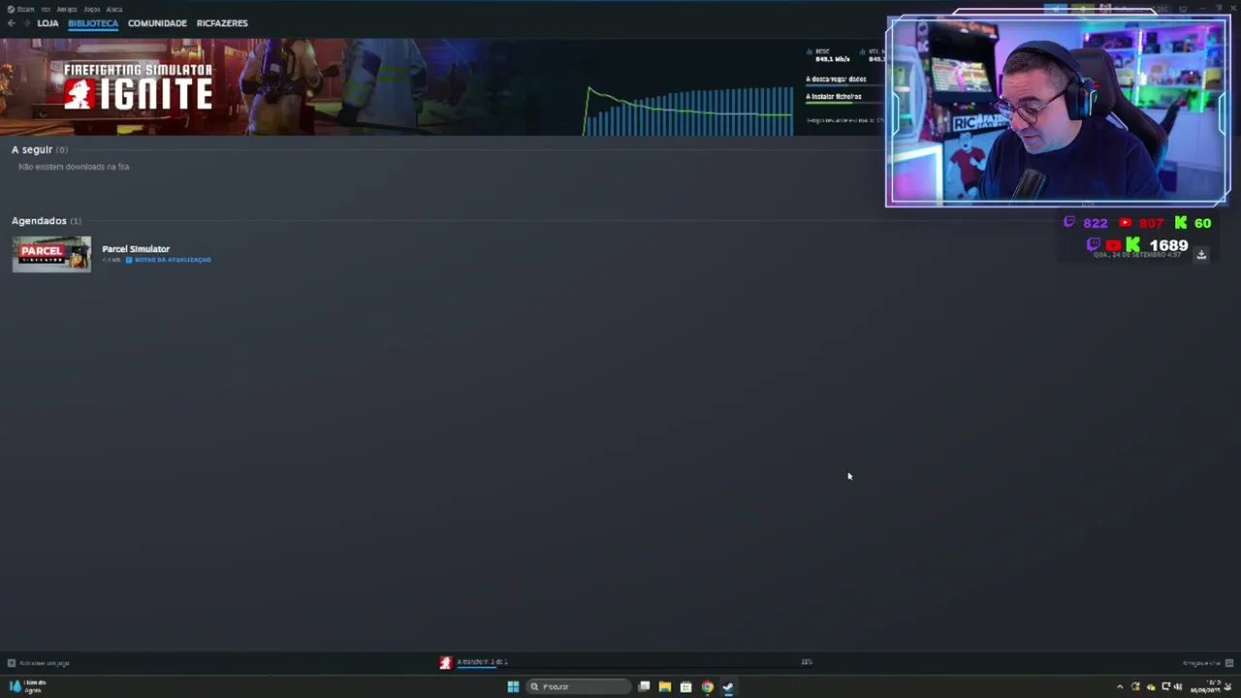Click the 'Não existem downloads na fila' message
This screenshot has height=698, width=1241.
click(x=74, y=167)
